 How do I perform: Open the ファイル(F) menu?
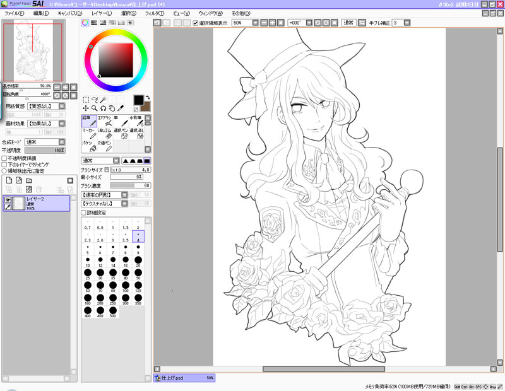coord(15,13)
